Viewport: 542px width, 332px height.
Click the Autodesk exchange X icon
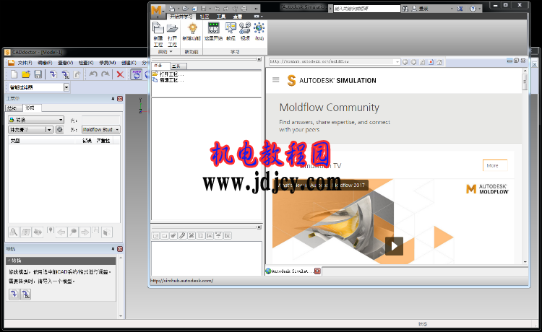point(460,8)
